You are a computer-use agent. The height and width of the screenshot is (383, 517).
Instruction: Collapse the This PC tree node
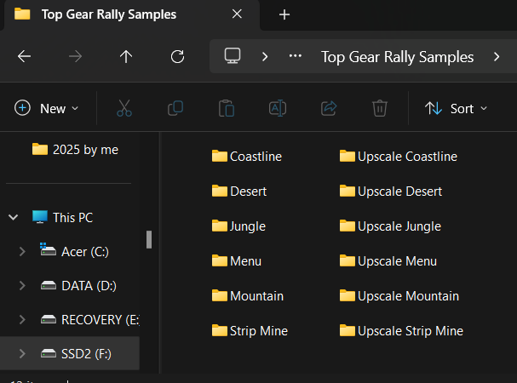(13, 217)
